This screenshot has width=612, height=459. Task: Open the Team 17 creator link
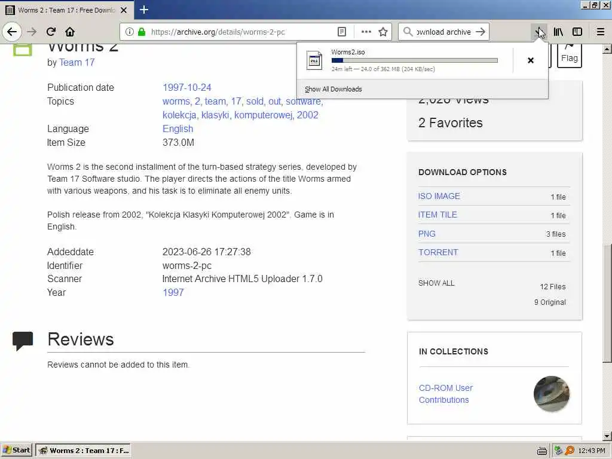[77, 62]
